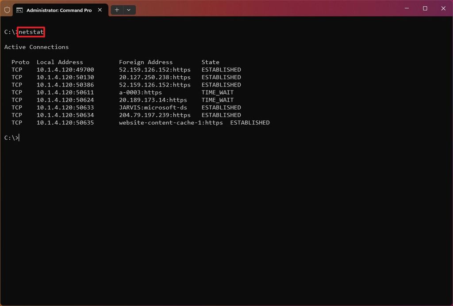
Task: Click the minimize icon in the title bar
Action: click(407, 8)
